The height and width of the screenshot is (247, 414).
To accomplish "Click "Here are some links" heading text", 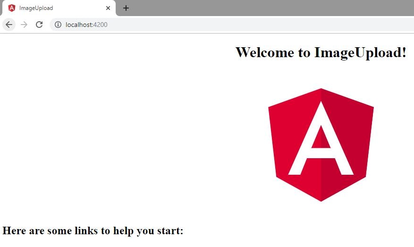I will 93,231.
